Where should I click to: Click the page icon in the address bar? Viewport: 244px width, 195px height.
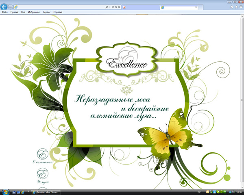pos(16,7)
